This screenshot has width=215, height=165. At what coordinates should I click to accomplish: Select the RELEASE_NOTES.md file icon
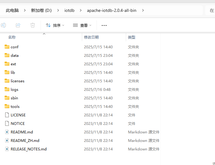(x=7, y=149)
